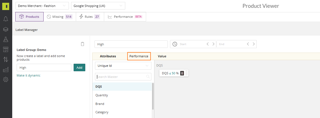This screenshot has height=118, width=320.
Task: Click the Make it dynamic link
Action: (29, 75)
